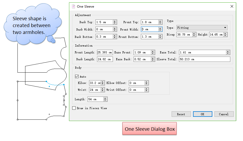243x141 pixels.
Task: Click the Bicep value stepper
Action: pyautogui.click(x=194, y=34)
